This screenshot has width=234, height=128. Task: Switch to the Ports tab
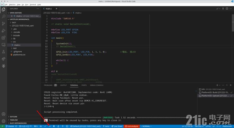(x=84, y=85)
